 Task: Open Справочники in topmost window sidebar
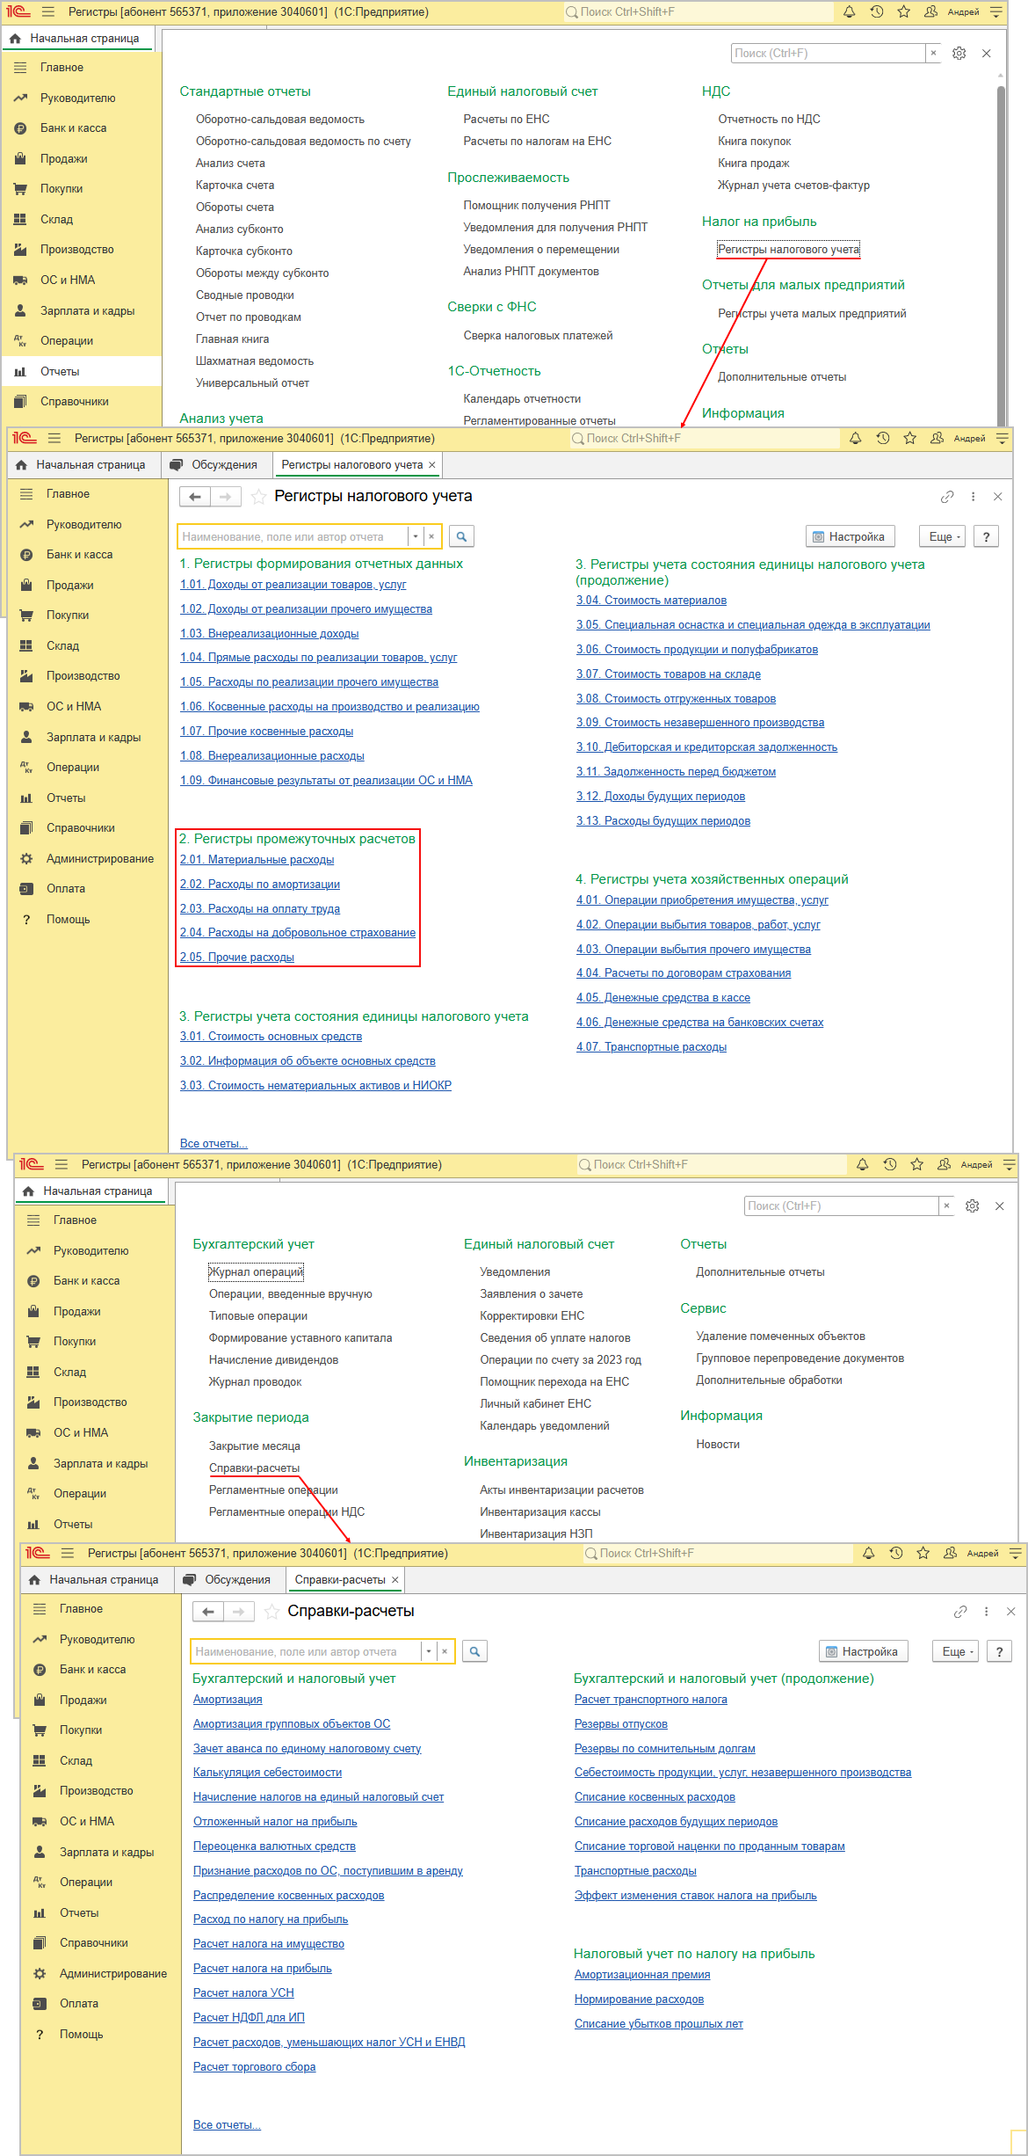(x=82, y=402)
